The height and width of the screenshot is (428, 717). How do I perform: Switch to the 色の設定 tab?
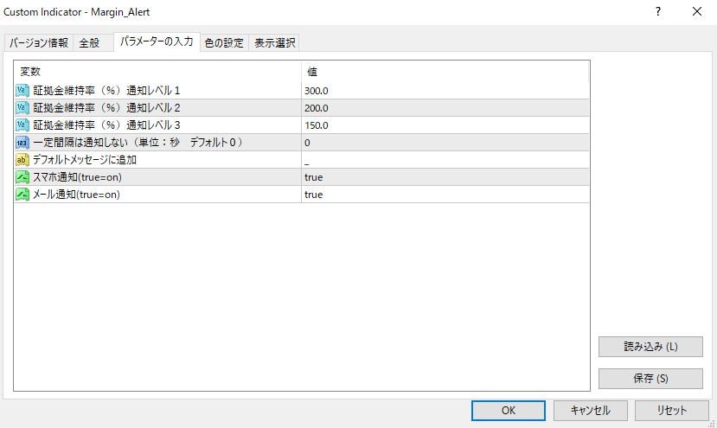point(224,42)
